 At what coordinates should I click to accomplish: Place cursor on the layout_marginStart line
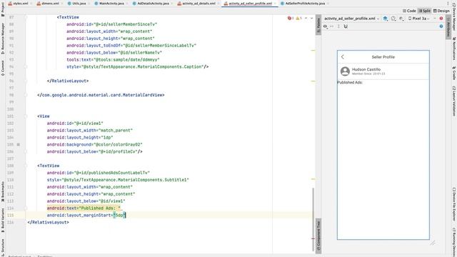[86, 216]
